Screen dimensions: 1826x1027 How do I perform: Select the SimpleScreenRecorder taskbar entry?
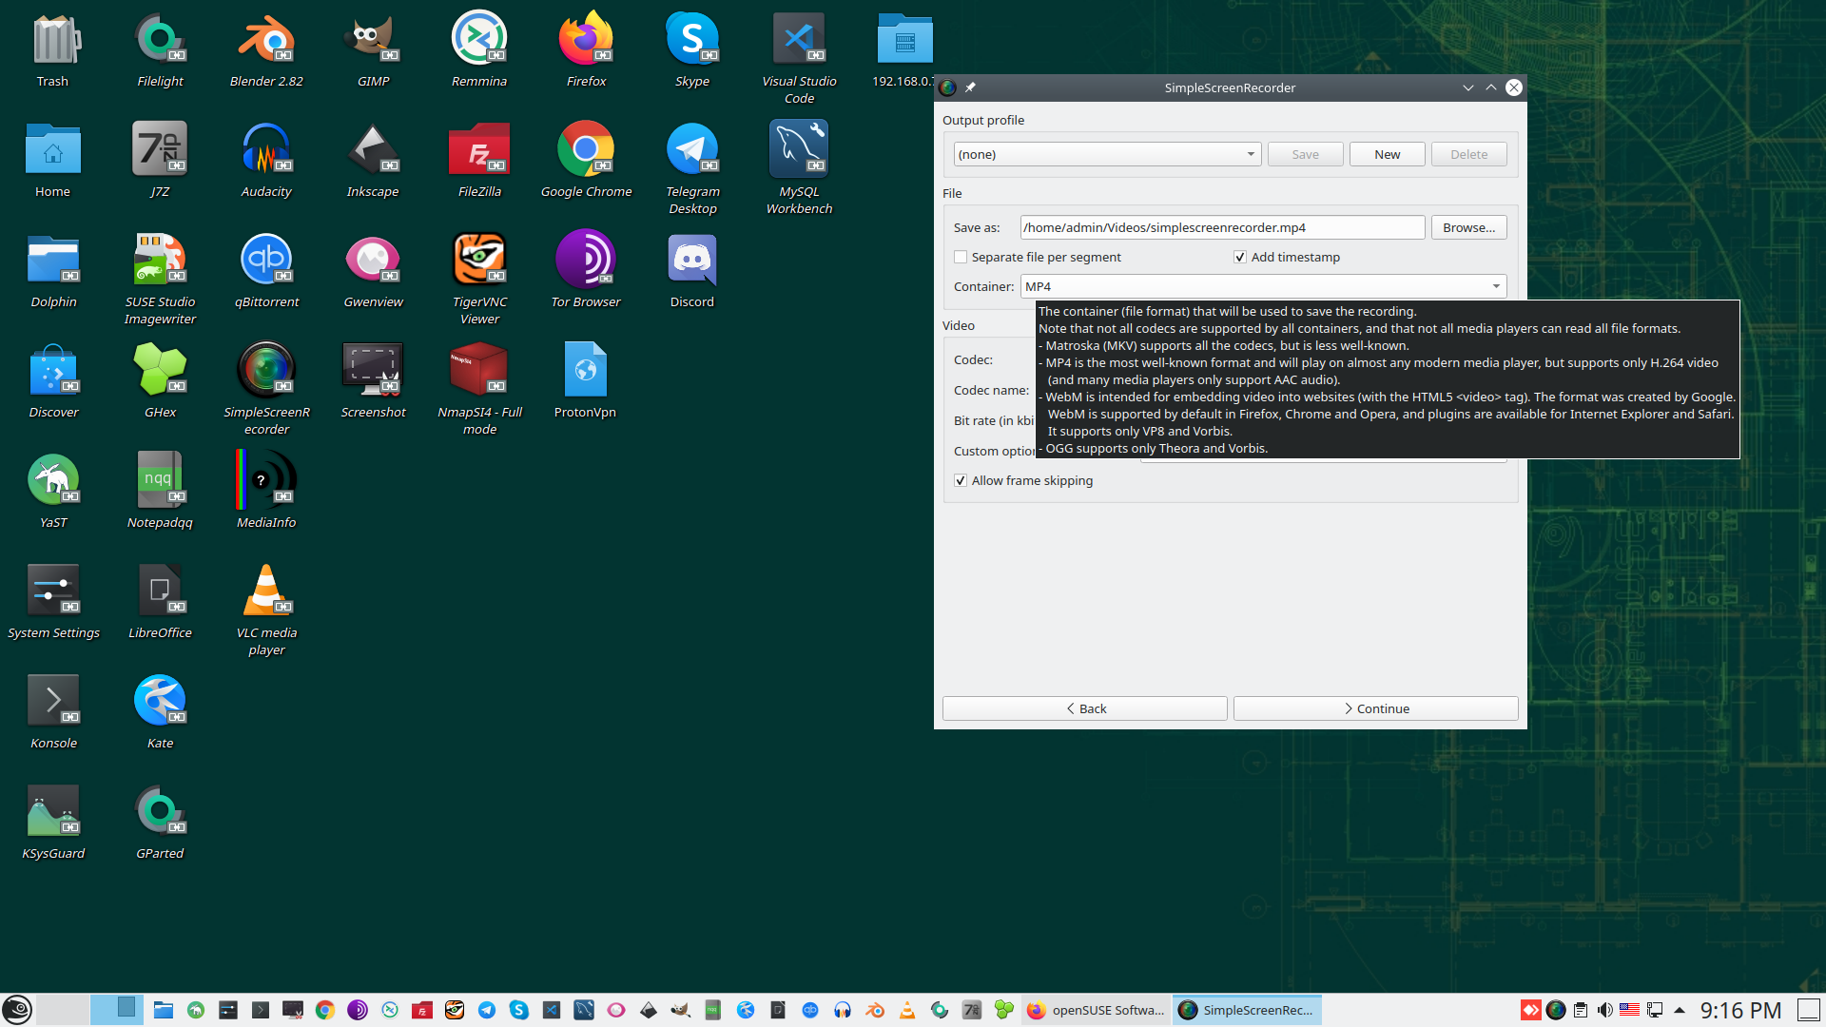click(x=1247, y=1010)
